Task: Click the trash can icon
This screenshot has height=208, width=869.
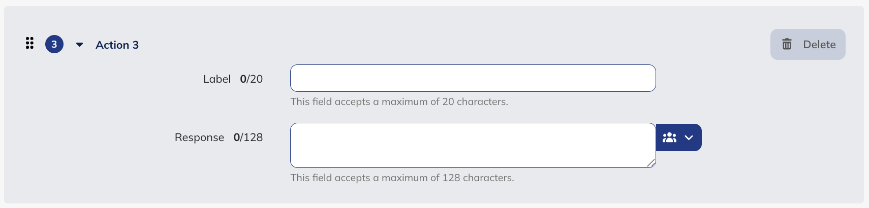Action: coord(787,45)
